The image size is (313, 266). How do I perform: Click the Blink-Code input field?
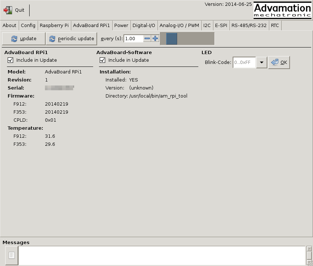[244, 62]
